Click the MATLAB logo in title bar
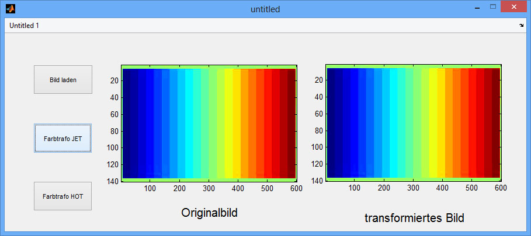 10,9
